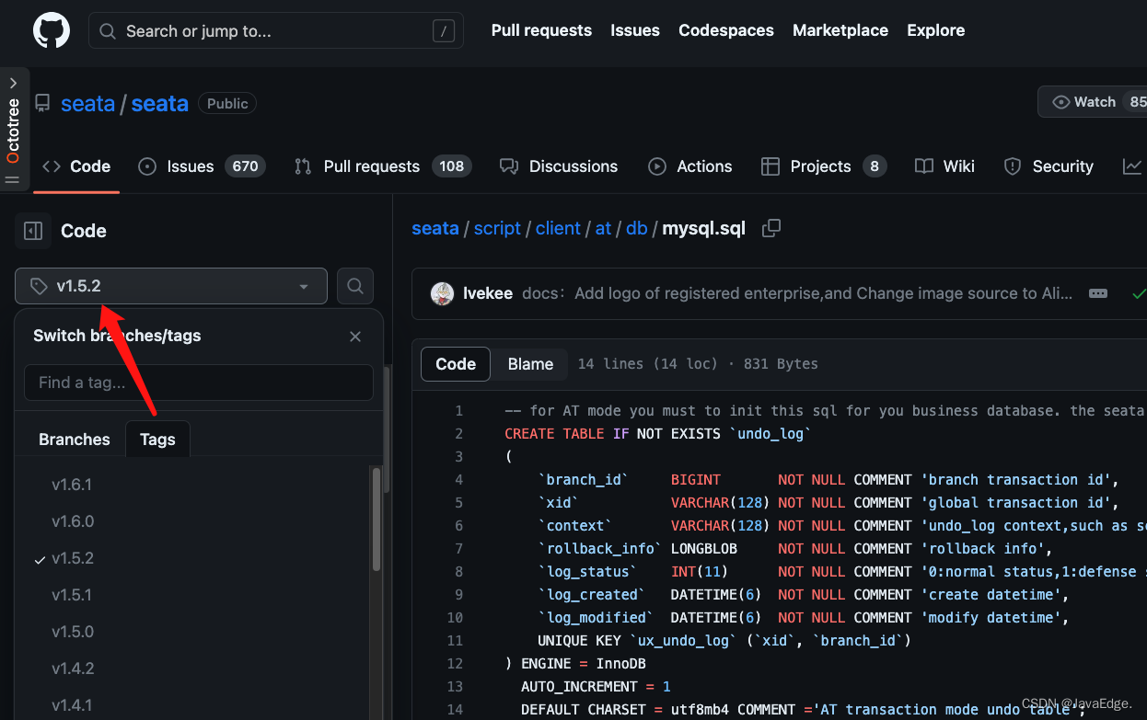1147x720 pixels.
Task: Click the GitHub logo
Action: (51, 30)
